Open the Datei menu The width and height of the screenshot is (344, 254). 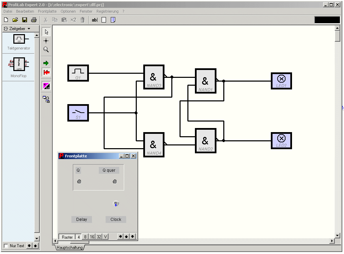[x=8, y=11]
